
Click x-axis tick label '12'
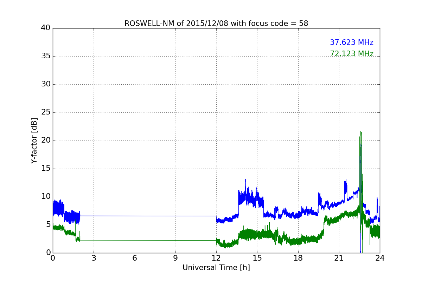pos(216,258)
